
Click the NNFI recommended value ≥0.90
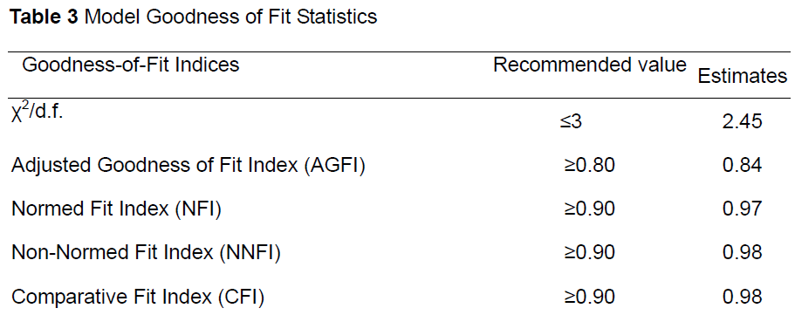pos(590,253)
